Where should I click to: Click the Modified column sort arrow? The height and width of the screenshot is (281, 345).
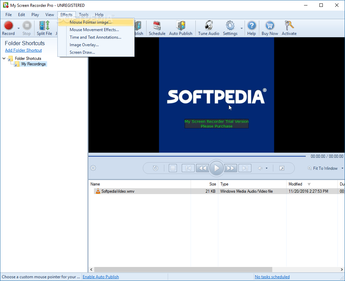[x=309, y=184]
